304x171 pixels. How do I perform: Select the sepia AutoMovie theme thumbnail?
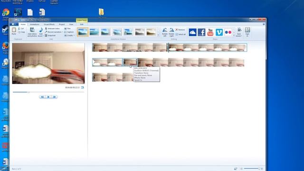tap(151, 32)
